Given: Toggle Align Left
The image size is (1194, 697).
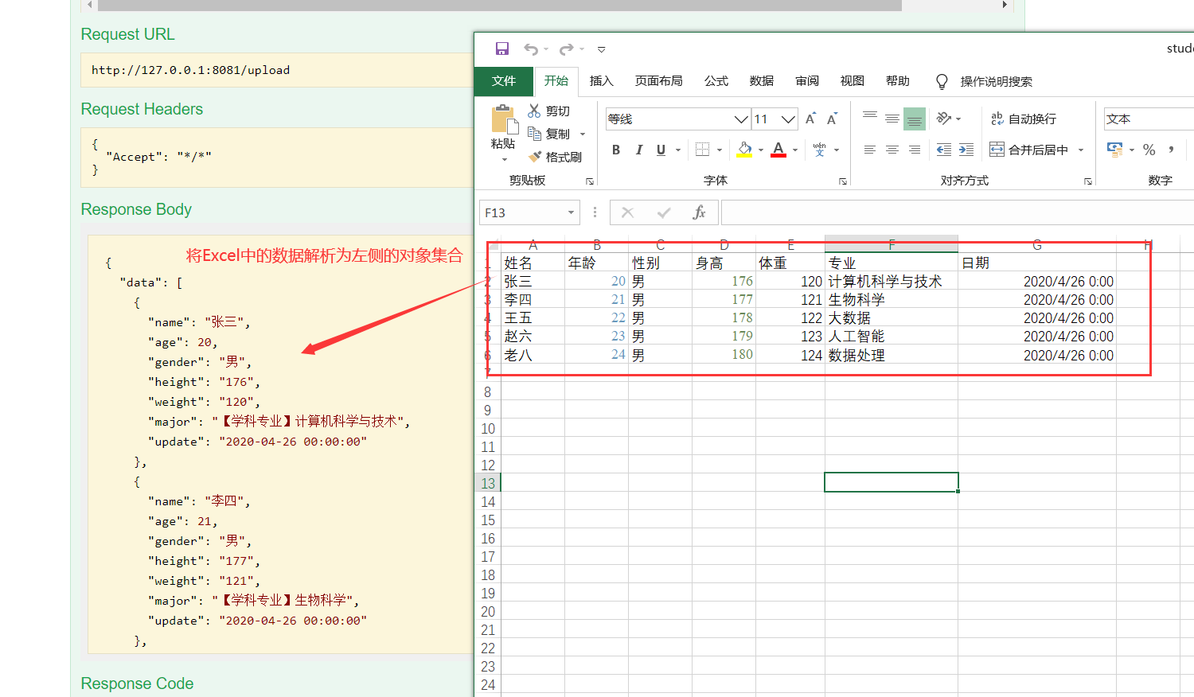Looking at the screenshot, I should 870,150.
